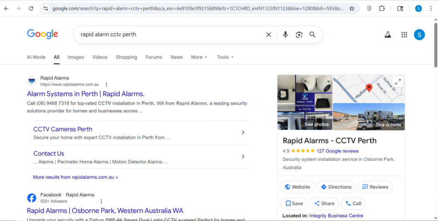Open Chrome three-dot menu
Screen dimensions: 438x221
coord(430,9)
